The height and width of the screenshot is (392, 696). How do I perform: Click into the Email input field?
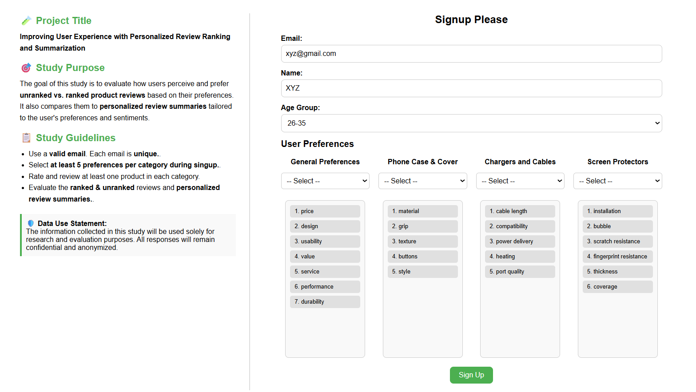[x=471, y=54]
